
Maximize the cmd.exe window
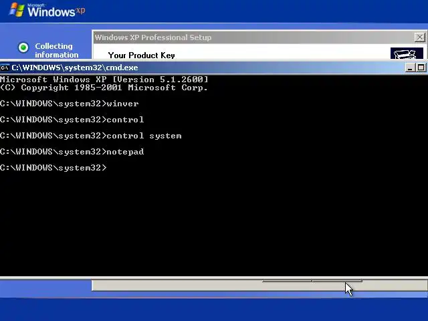421,68
